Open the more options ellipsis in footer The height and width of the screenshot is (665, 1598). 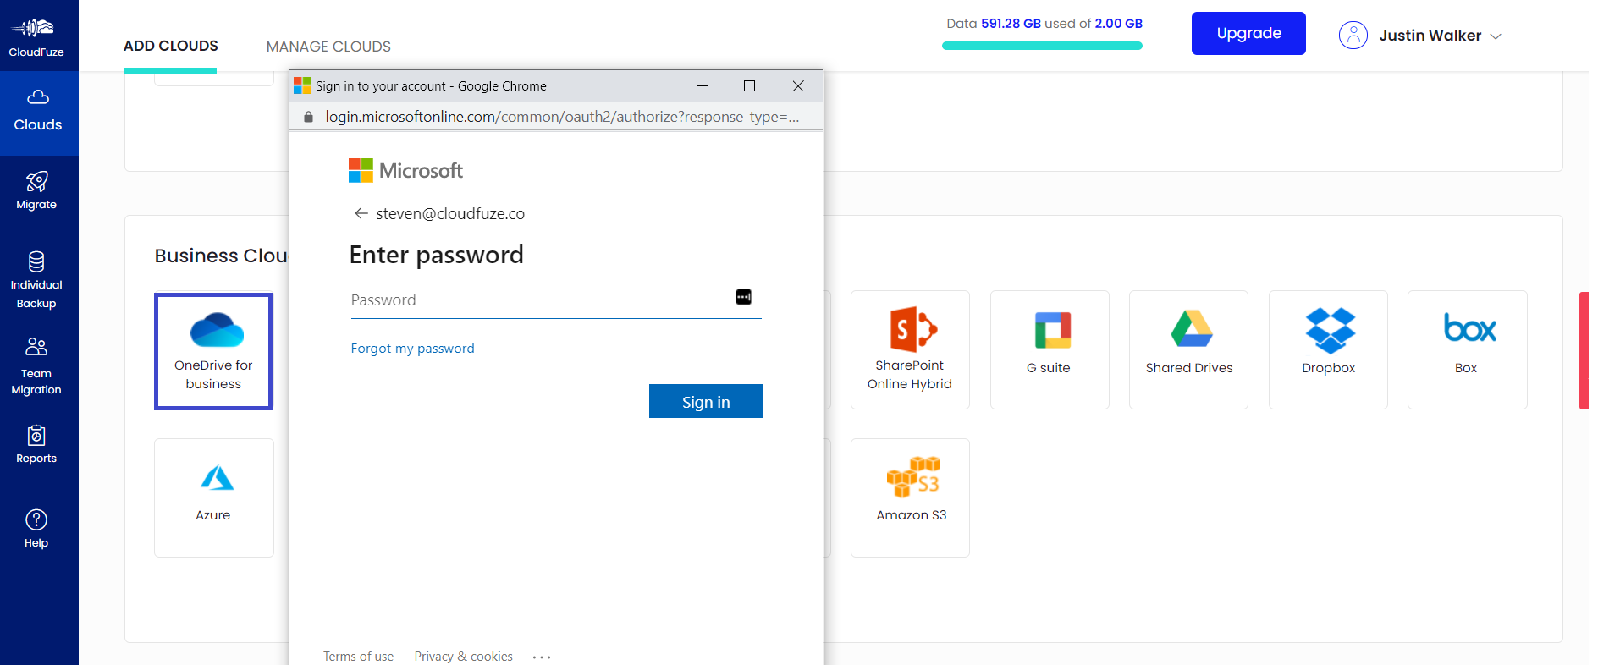tap(542, 657)
